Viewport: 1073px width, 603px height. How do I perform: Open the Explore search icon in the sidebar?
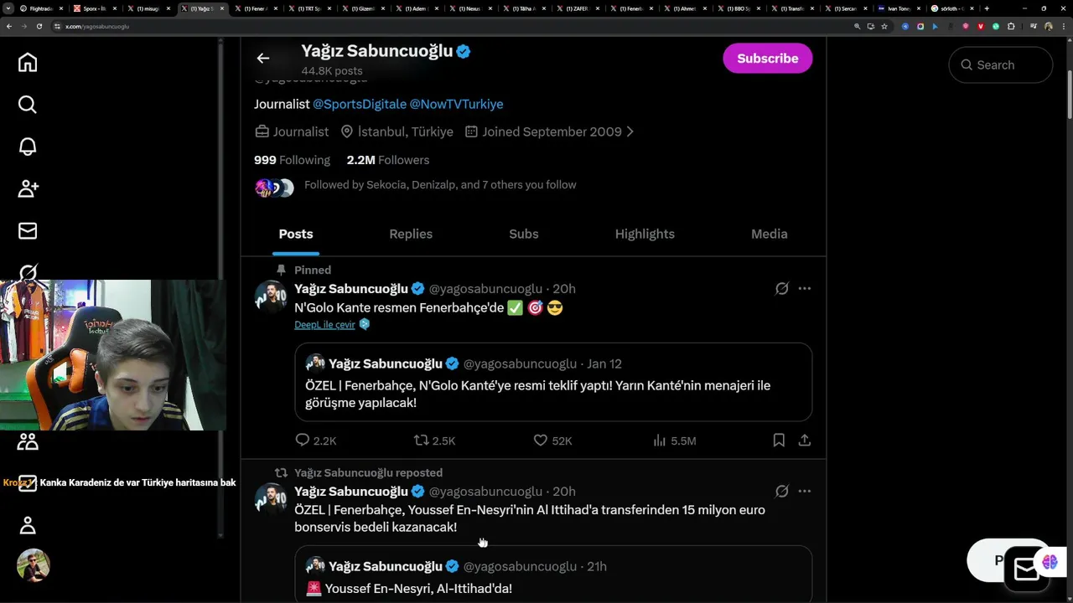(28, 105)
